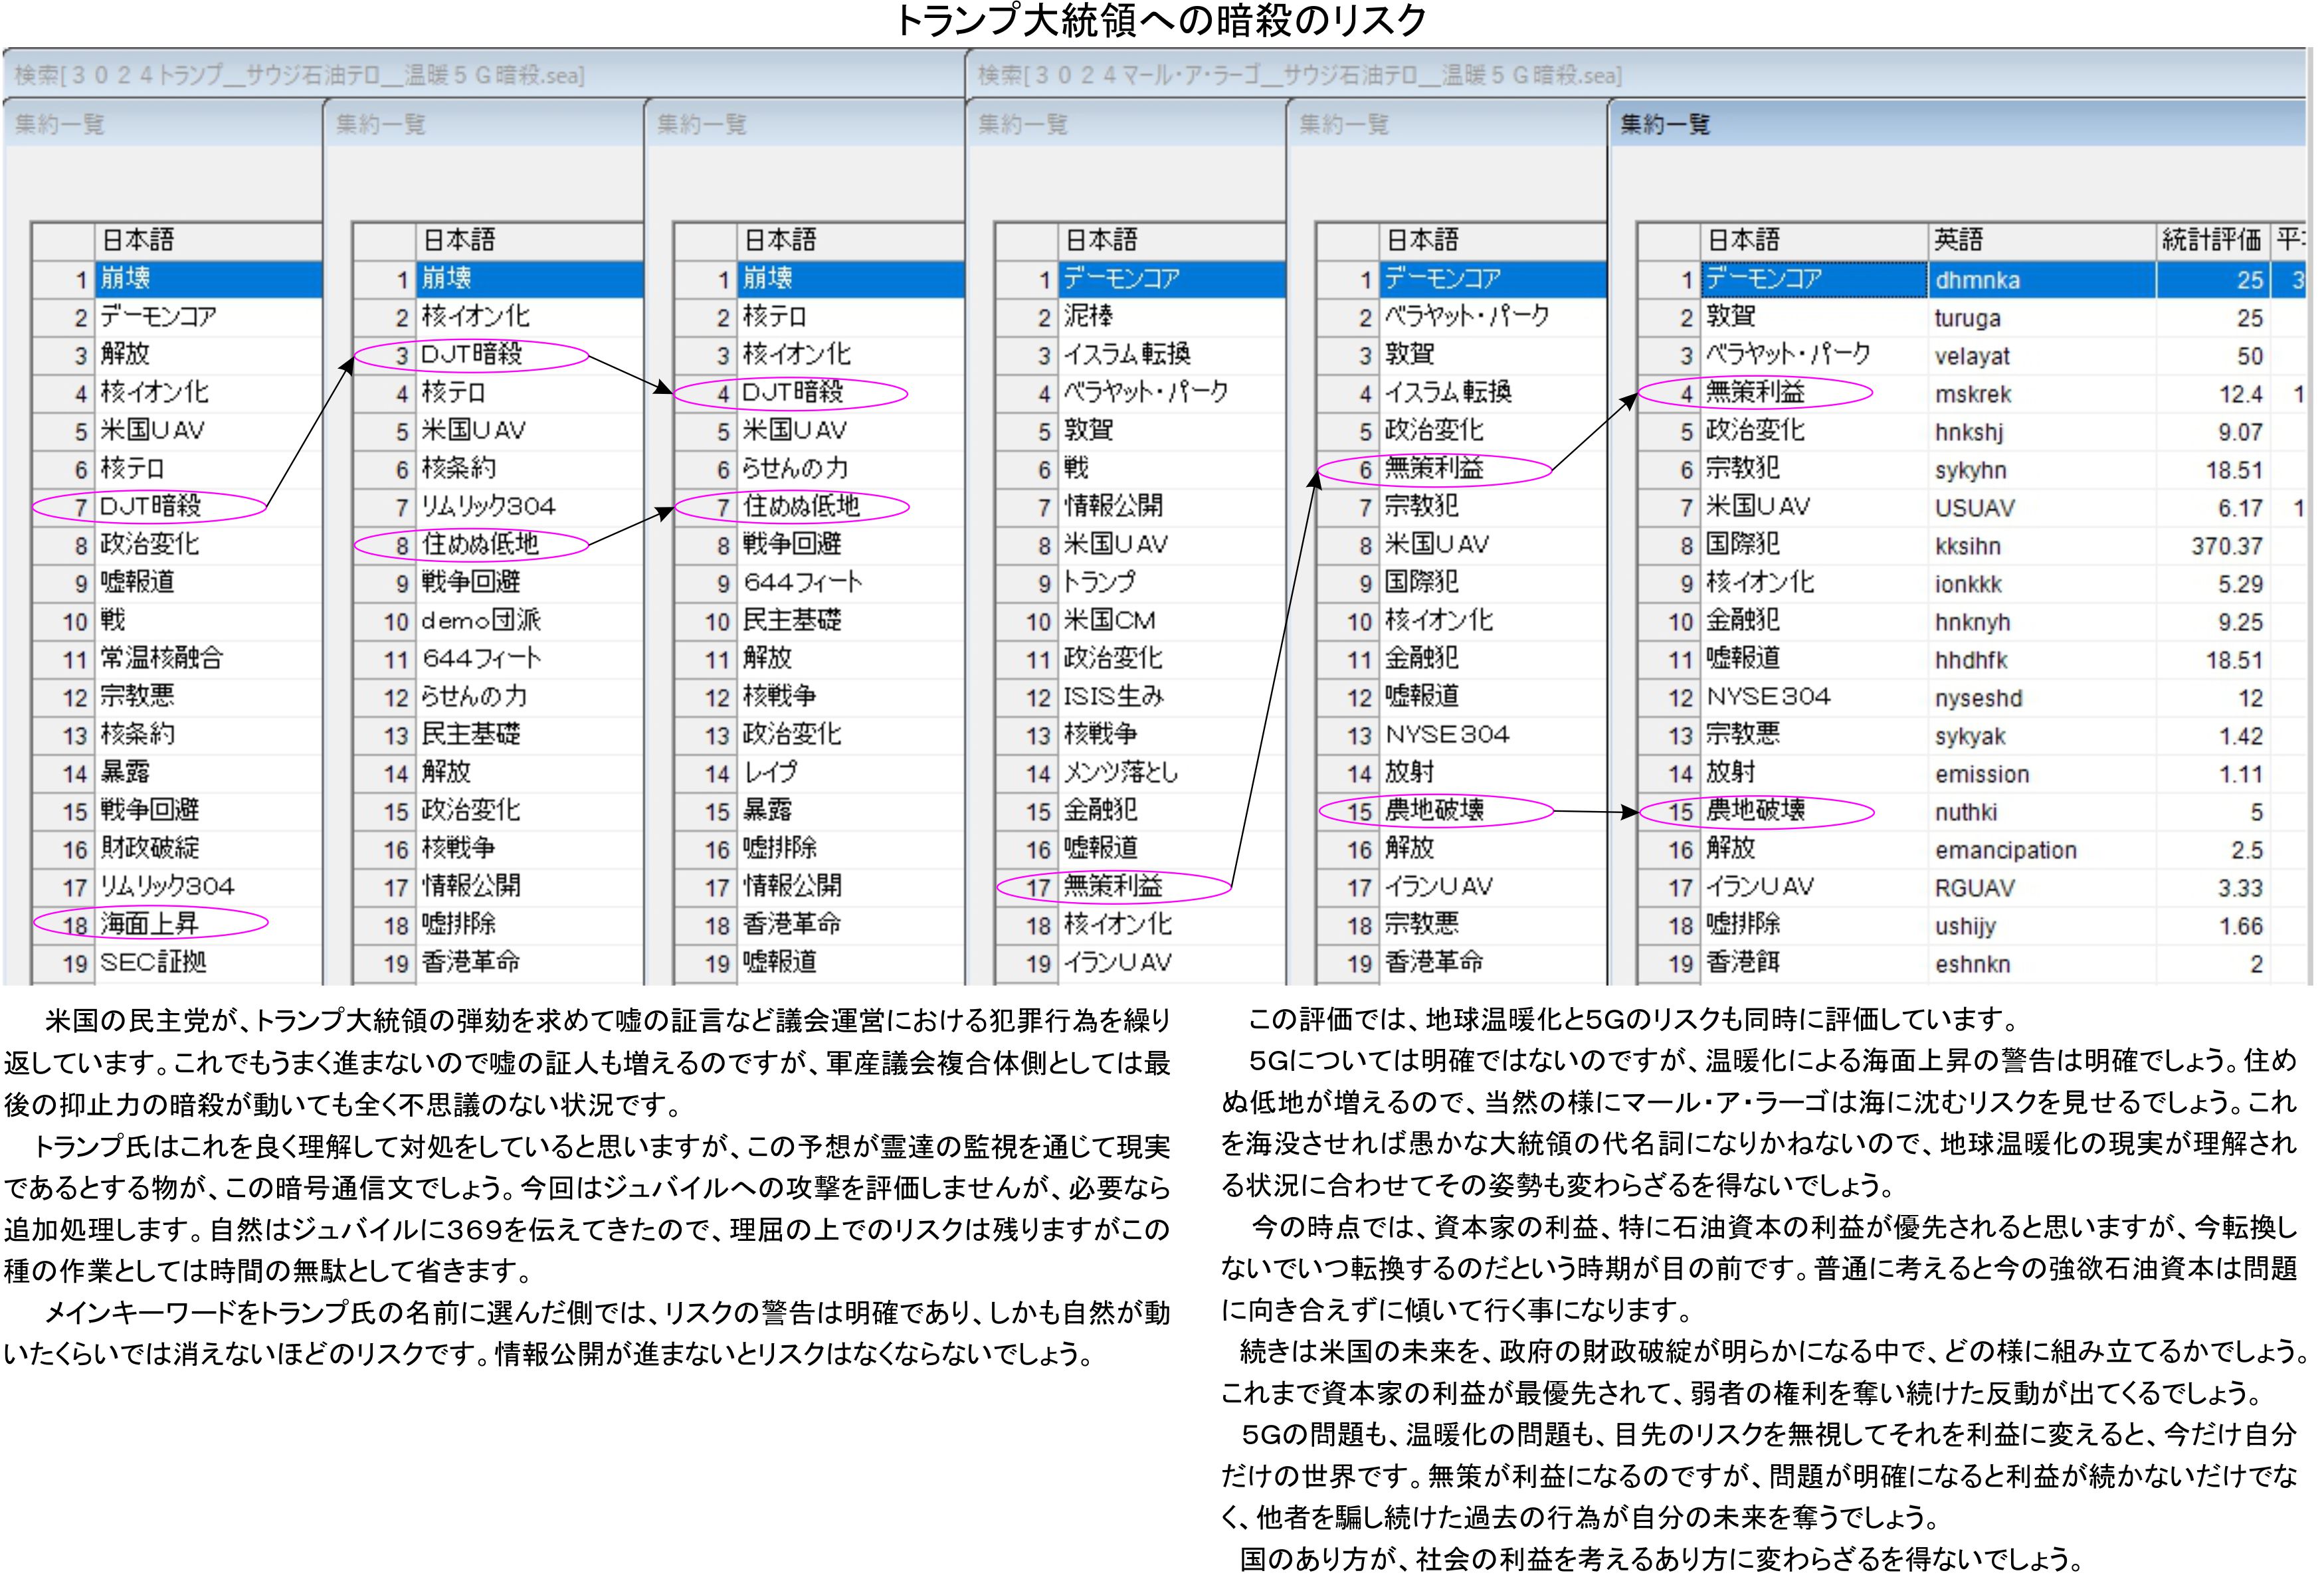Select the cell reading dhmnka
Viewport: 2324px width, 1585px height.
coord(1977,280)
